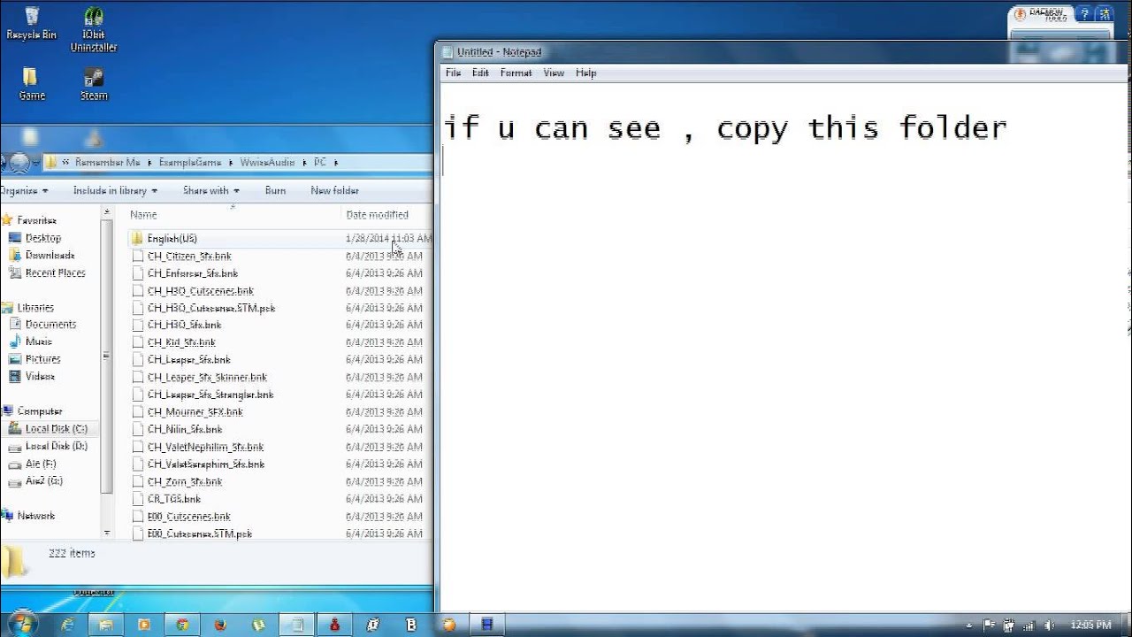Viewport: 1132px width, 637px height.
Task: Open Chrome from the taskbar
Action: (182, 625)
